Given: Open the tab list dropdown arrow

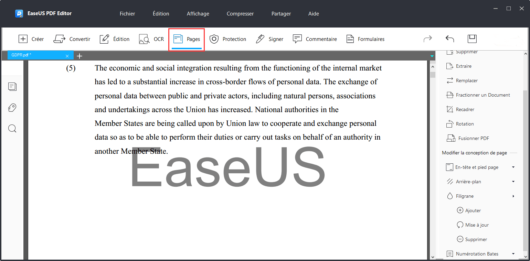Looking at the screenshot, I should pyautogui.click(x=432, y=56).
